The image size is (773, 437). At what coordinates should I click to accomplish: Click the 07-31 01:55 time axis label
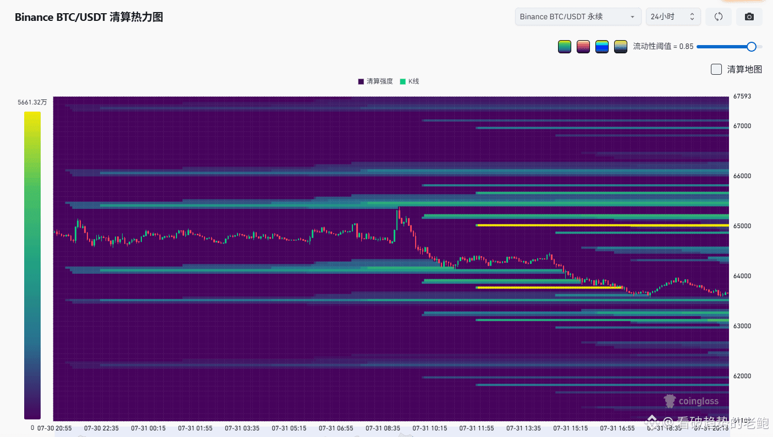click(195, 428)
